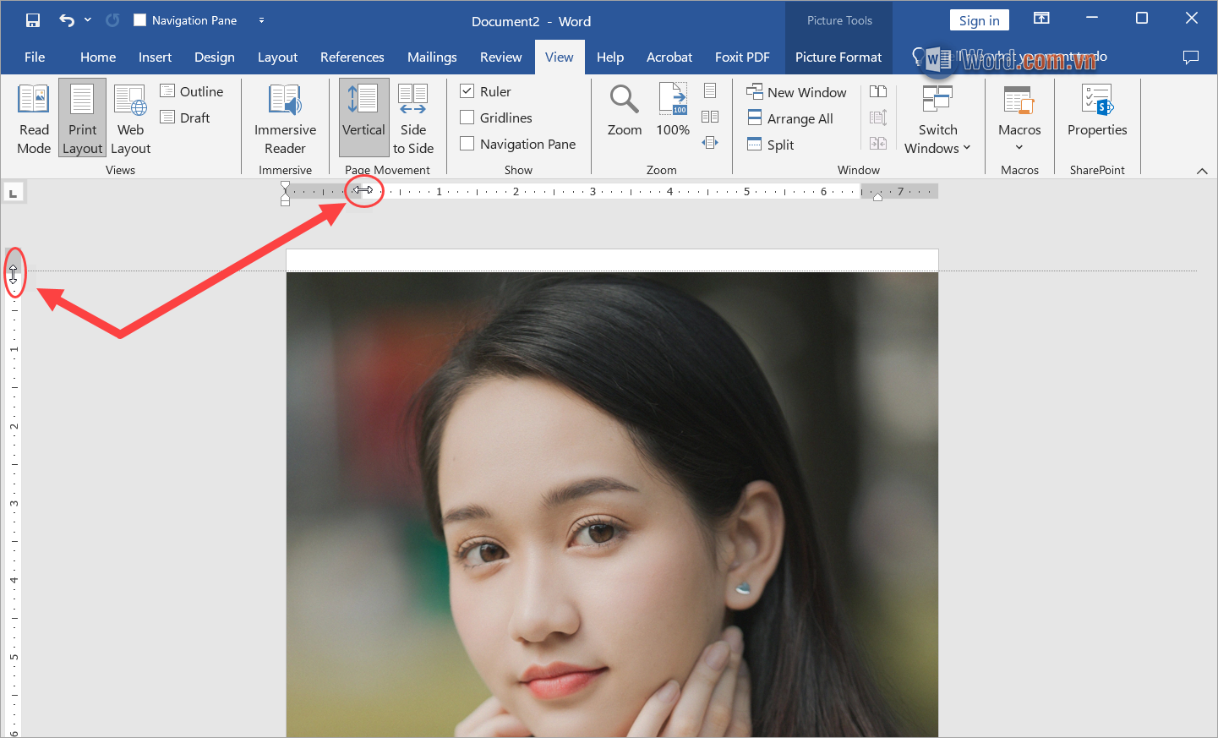1218x738 pixels.
Task: Click the Right Indent ruler marker
Action: coord(877,196)
